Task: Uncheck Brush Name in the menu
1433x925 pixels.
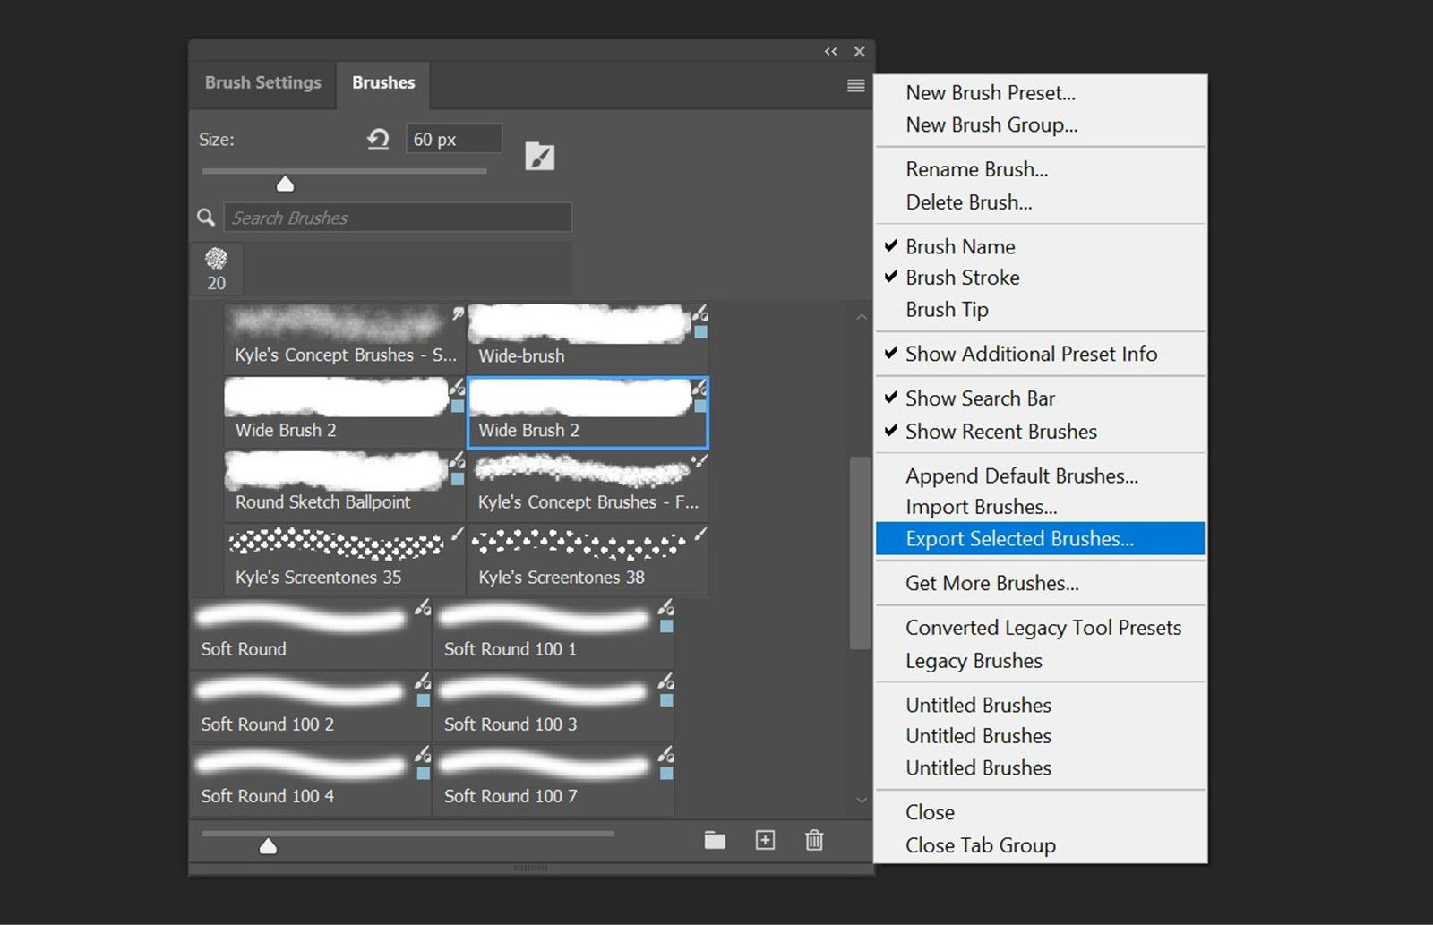Action: pos(959,246)
